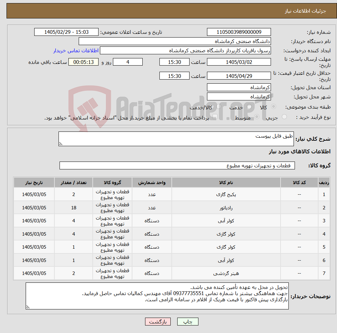Click the resize handle of توضیحات خریدار box
The height and width of the screenshot is (333, 337).
[x=28, y=307]
